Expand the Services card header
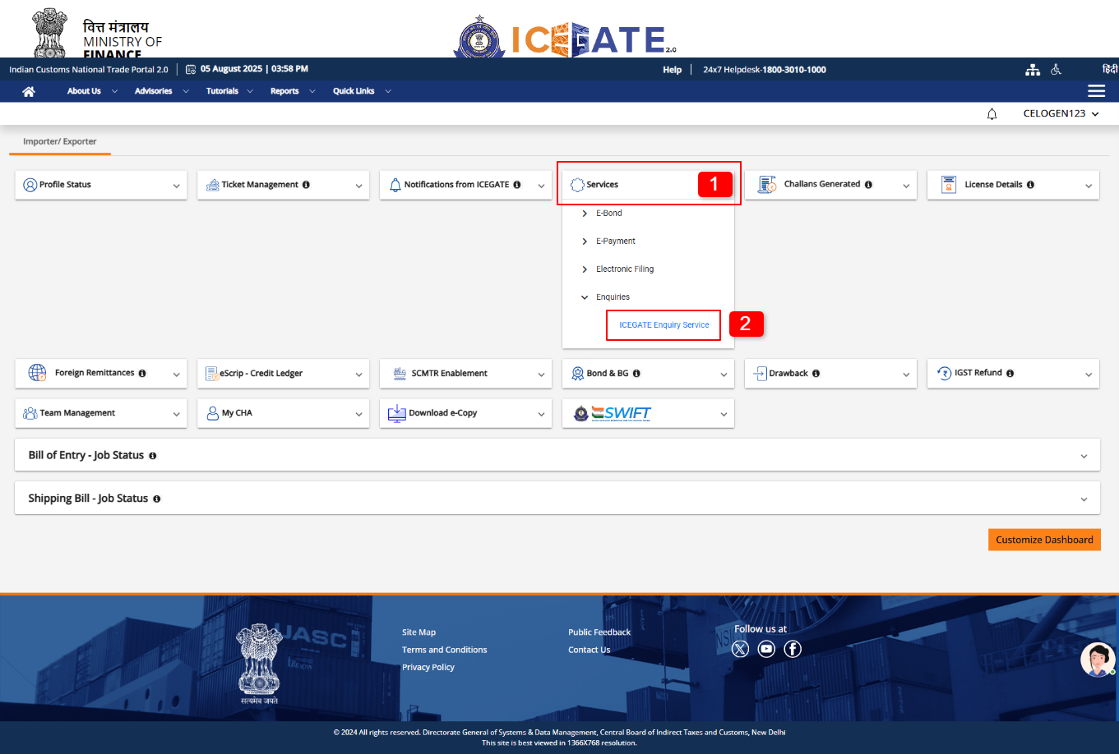Screen dimensions: 1119x754 tap(648, 185)
